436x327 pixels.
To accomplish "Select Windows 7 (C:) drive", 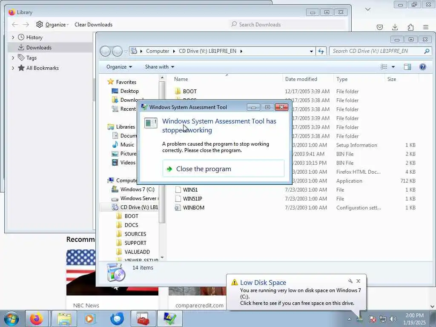I will pos(137,189).
